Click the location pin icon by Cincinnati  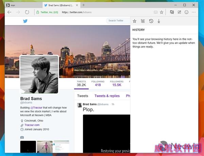pyautogui.click(x=22, y=121)
